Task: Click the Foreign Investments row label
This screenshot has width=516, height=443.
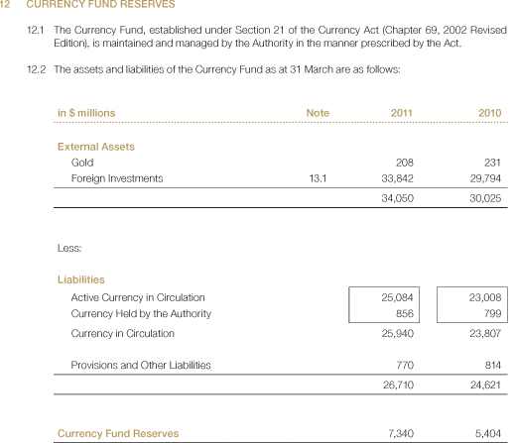Action: click(x=117, y=178)
